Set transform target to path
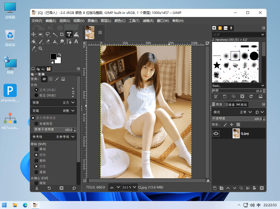The image size is (280, 209). pos(57,79)
